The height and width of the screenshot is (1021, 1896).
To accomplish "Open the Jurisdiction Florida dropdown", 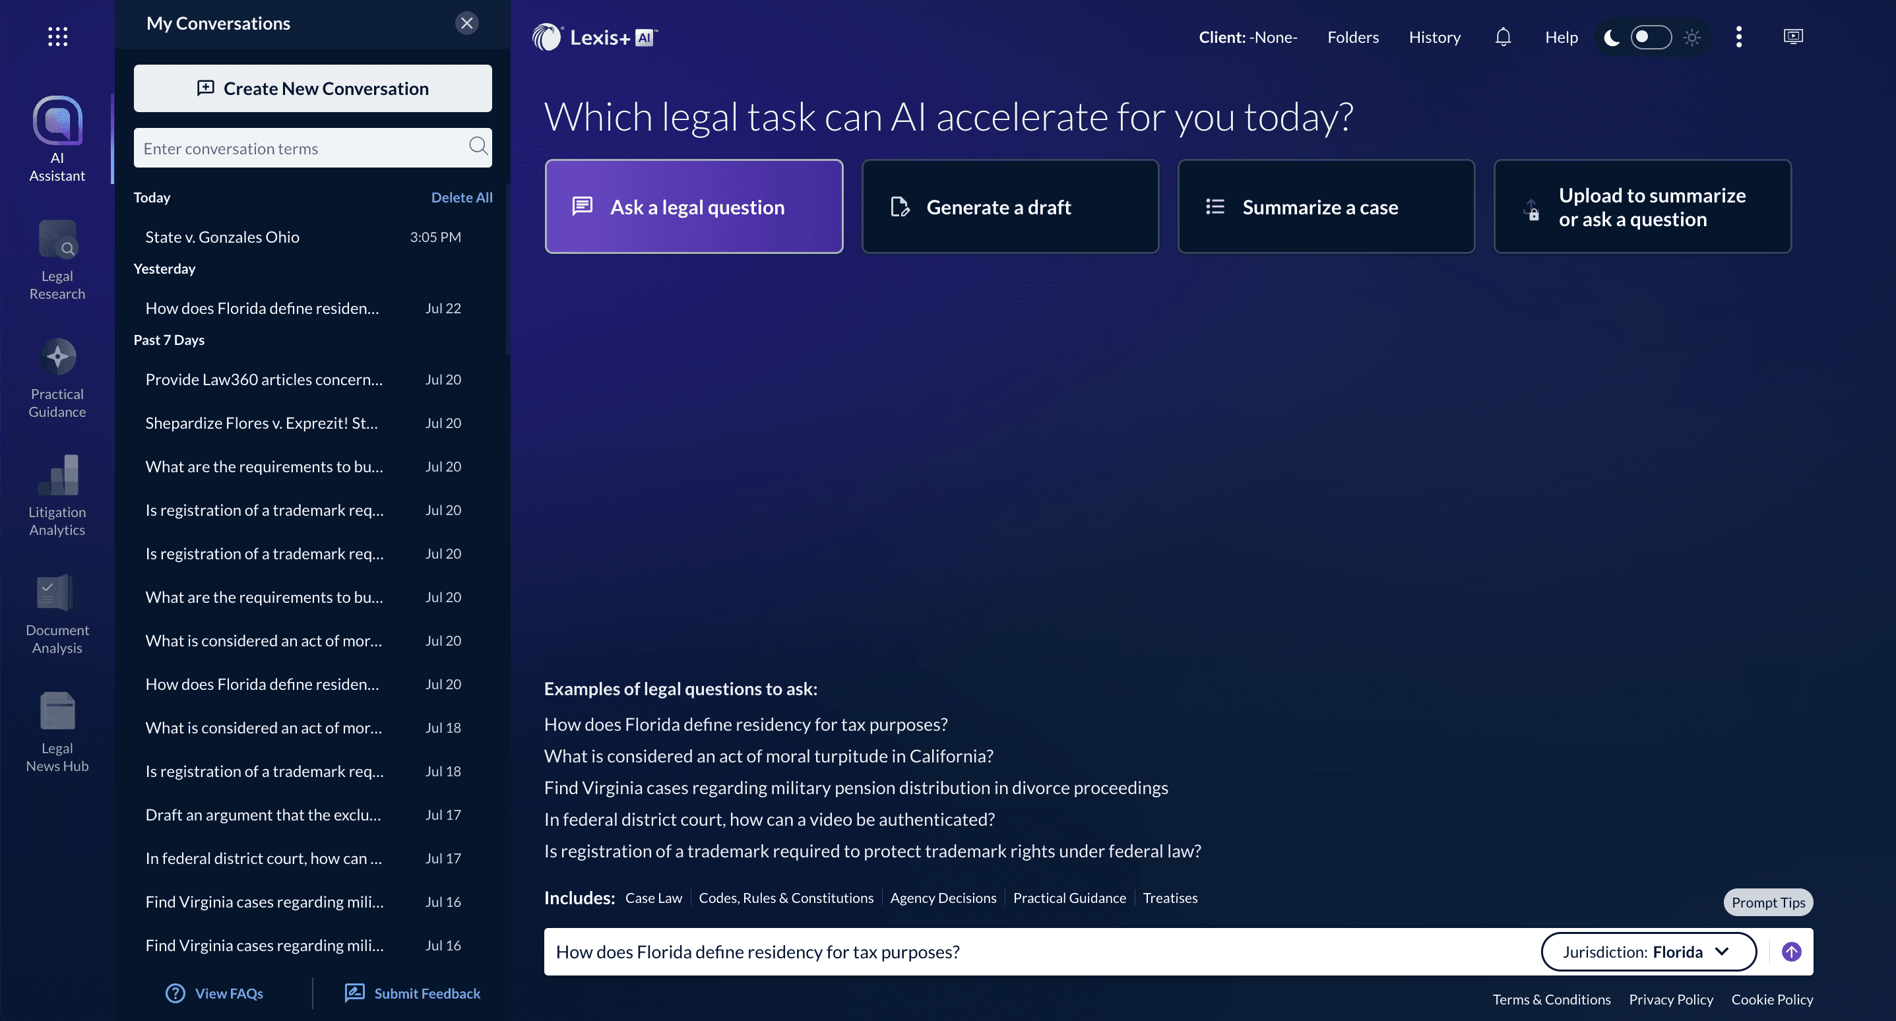I will coord(1648,952).
